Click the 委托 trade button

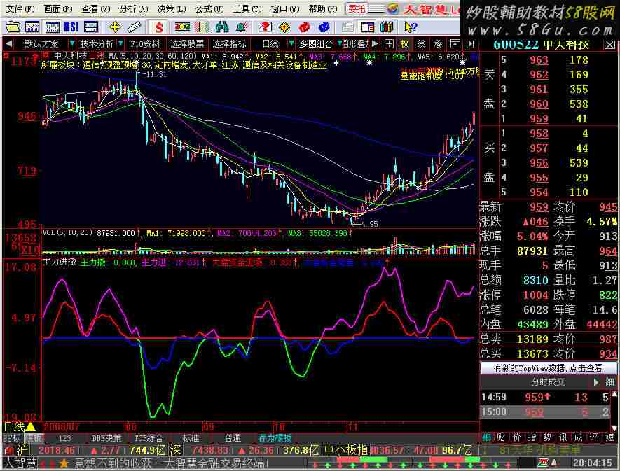point(357,8)
